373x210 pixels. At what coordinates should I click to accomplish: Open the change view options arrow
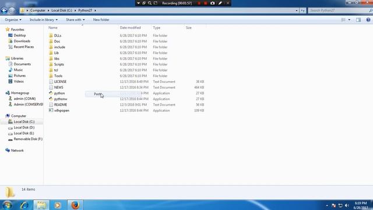349,20
